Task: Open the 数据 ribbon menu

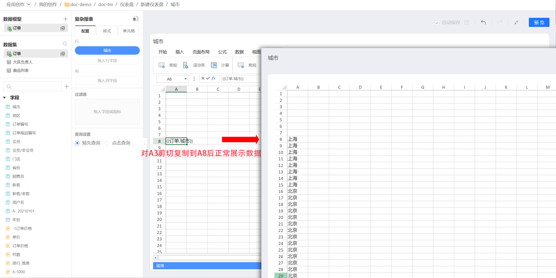Action: 239,52
